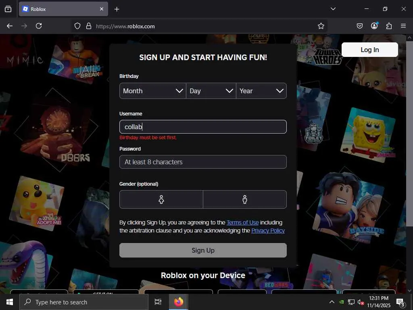This screenshot has width=413, height=310.
Task: Show hidden system tray icons
Action: pos(332,302)
